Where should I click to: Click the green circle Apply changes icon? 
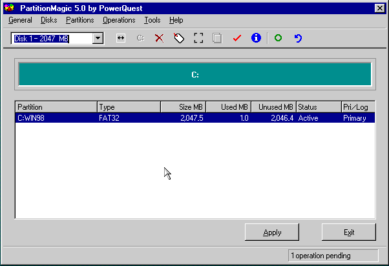coord(279,39)
